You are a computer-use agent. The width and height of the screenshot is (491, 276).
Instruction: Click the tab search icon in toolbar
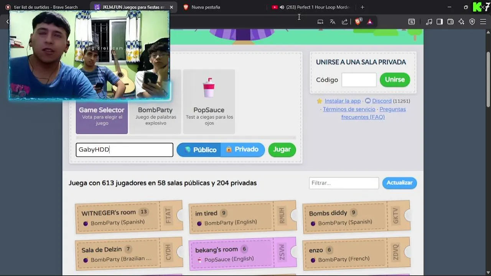[x=411, y=22]
